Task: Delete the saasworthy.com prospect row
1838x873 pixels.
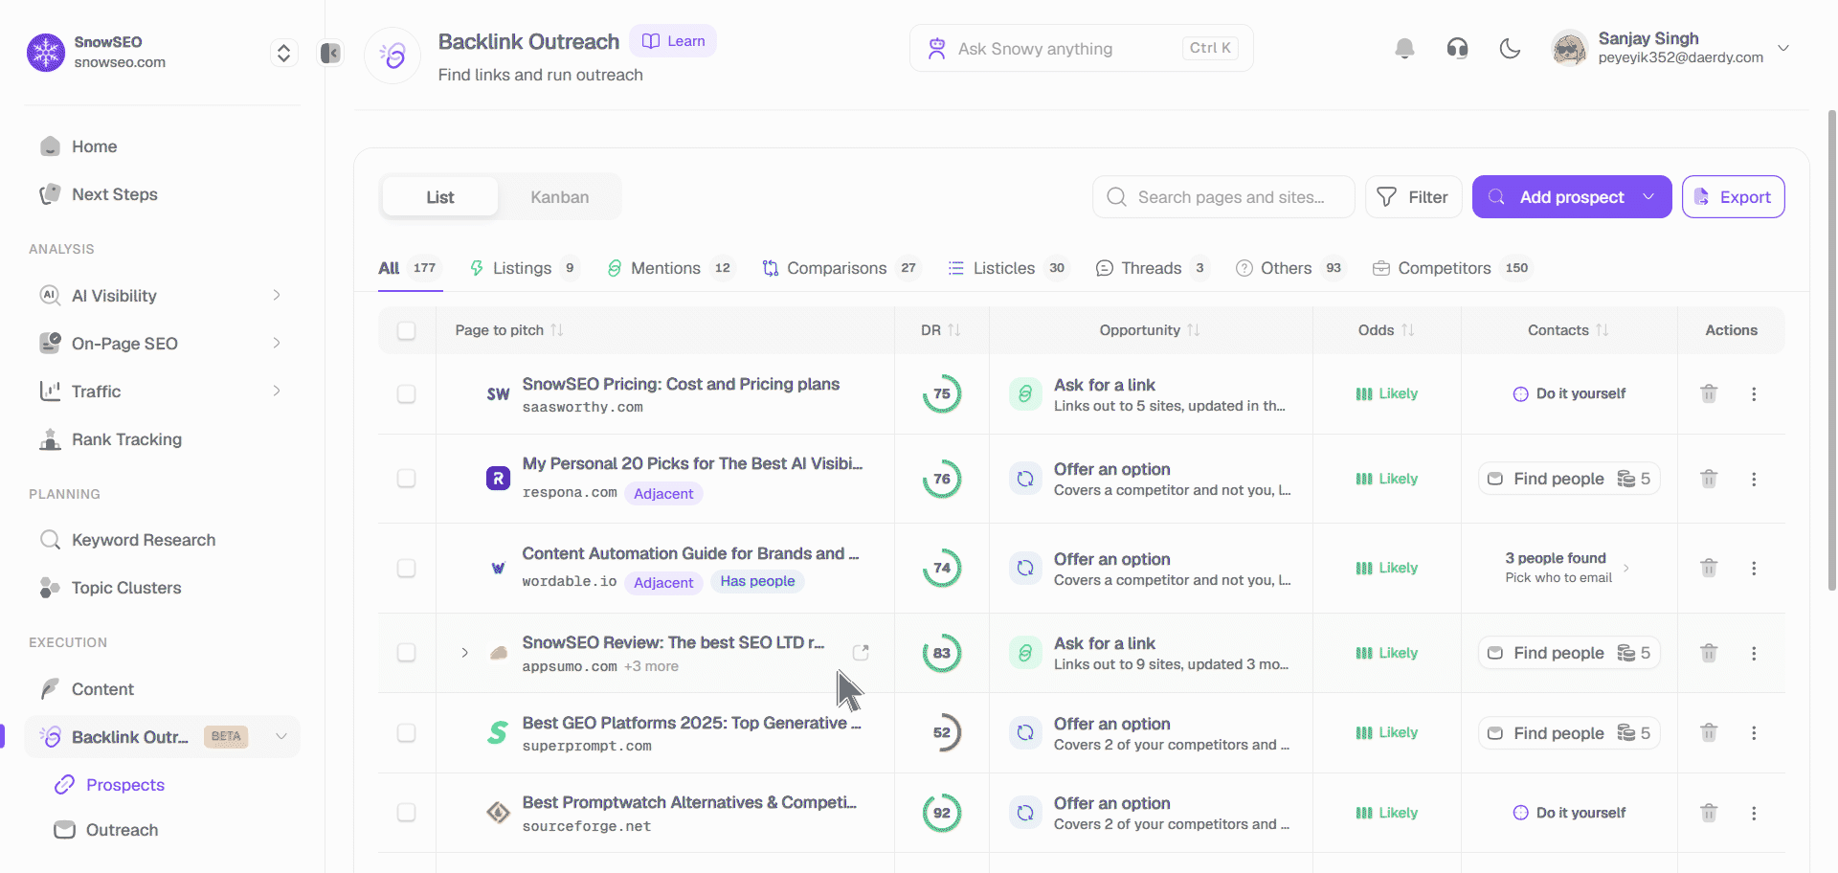Action: coord(1709,393)
